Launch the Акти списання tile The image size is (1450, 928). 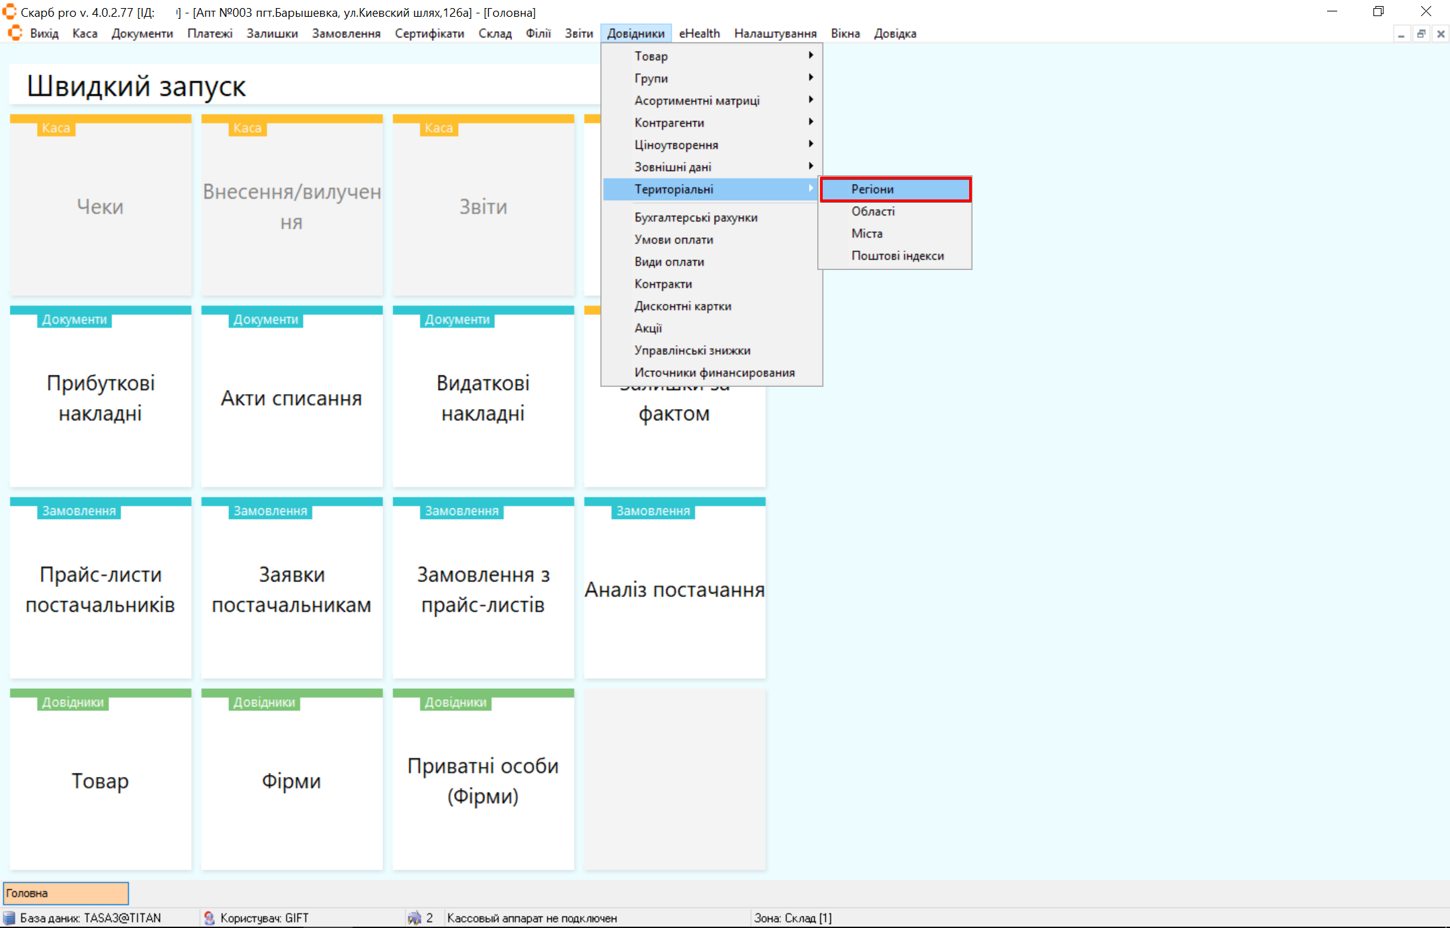(x=291, y=398)
